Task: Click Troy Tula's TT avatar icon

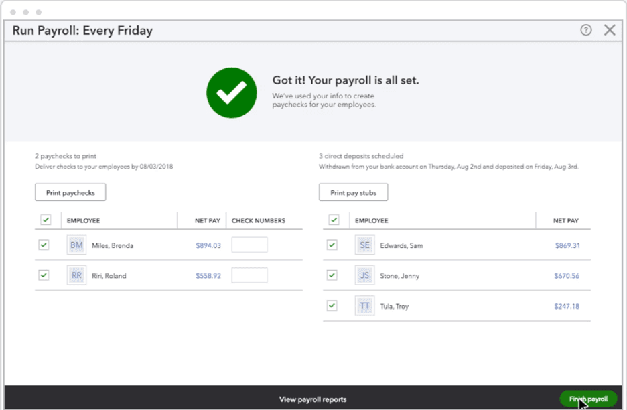Action: [x=364, y=305]
